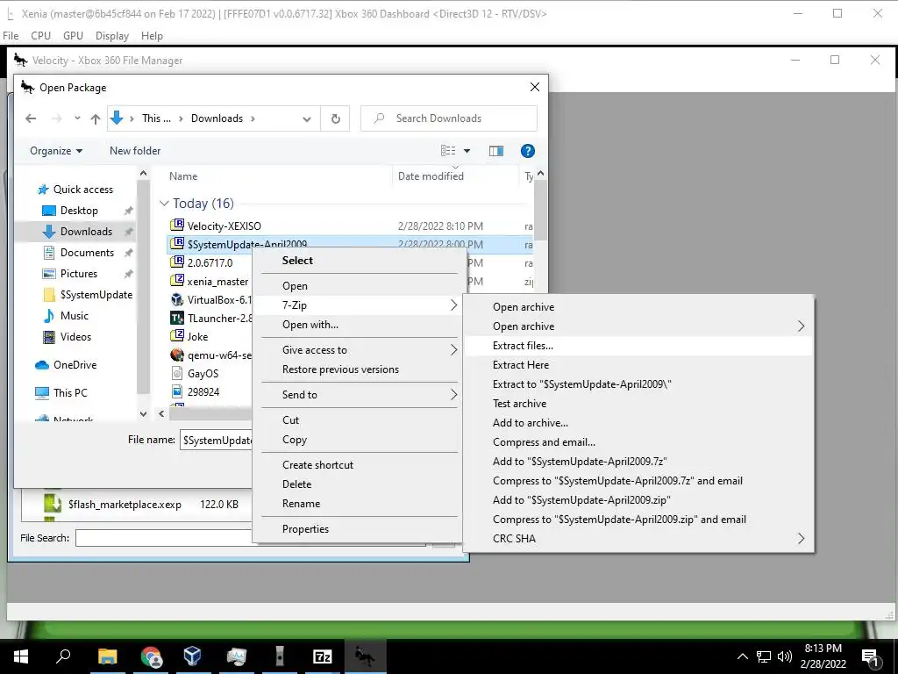Screen dimensions: 898x674
Task: Click New folder button
Action: coord(135,151)
